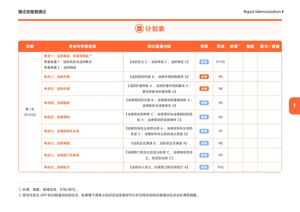Click the page cell P1-P2
300x212 pixels.
(220, 62)
